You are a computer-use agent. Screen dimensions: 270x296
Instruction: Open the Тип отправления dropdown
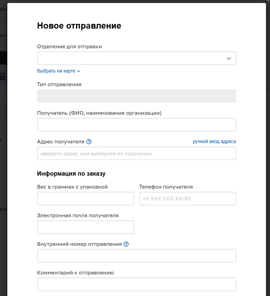[x=136, y=96]
